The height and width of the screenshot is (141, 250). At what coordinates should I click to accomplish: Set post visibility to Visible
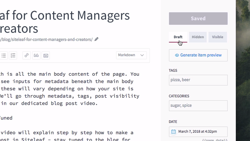(218, 37)
